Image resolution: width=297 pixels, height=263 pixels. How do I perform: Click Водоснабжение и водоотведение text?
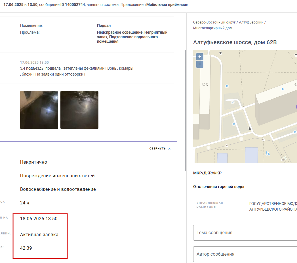click(x=58, y=189)
